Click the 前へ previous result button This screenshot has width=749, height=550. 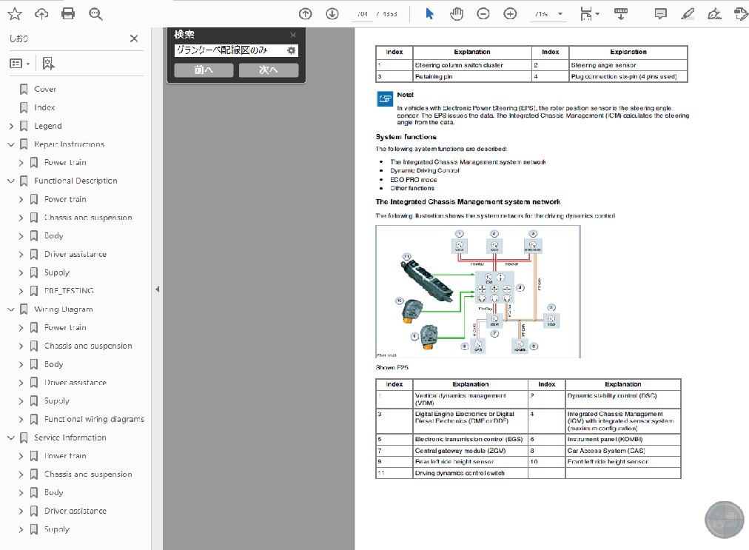pos(204,70)
